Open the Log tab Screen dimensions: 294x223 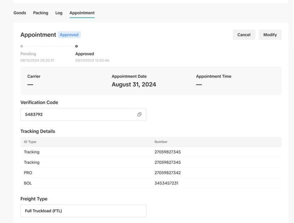coord(59,13)
